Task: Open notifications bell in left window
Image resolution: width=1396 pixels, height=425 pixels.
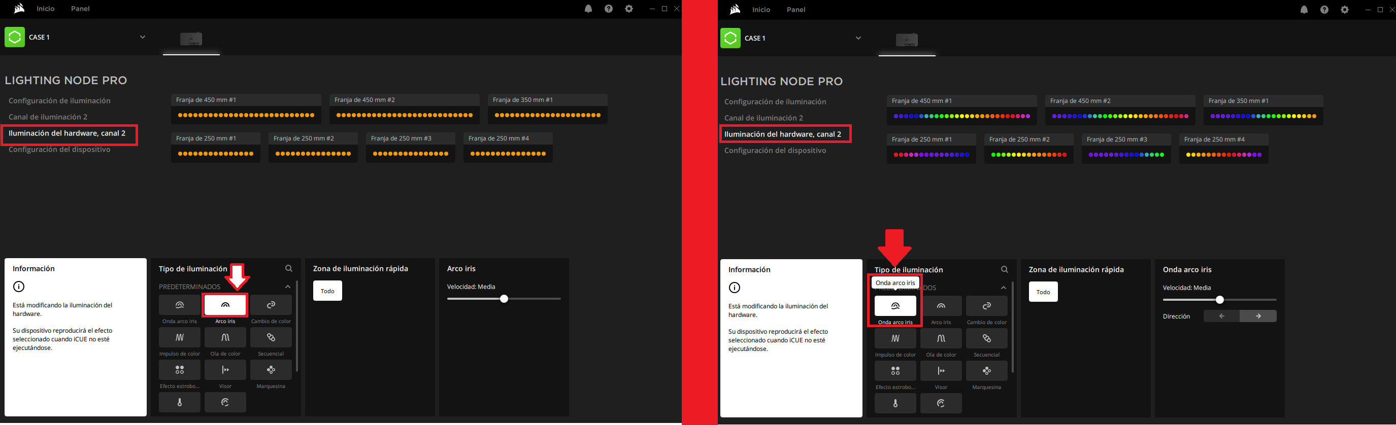Action: click(588, 9)
